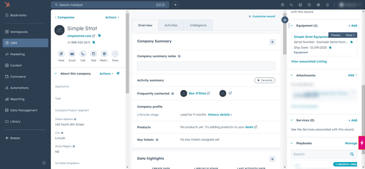Image resolution: width=365 pixels, height=169 pixels.
Task: Open the CRM menu in sidebar
Action: click(x=26, y=43)
